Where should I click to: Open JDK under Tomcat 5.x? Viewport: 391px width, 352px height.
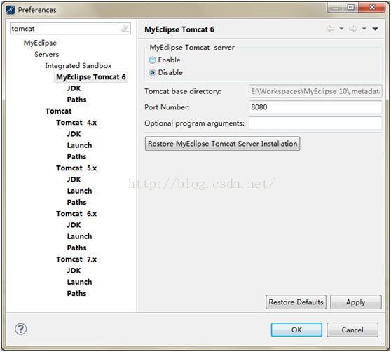point(74,180)
